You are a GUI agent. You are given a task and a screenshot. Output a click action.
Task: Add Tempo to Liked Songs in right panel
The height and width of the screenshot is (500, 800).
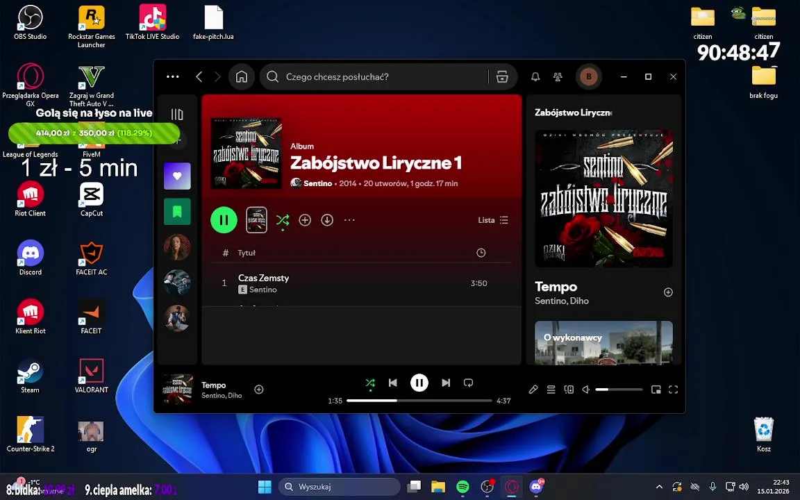click(x=668, y=292)
